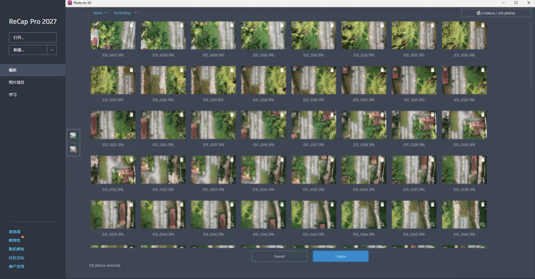The width and height of the screenshot is (535, 279).
Task: Remove DJI_0146.JPG with its trash icon
Action: 483,204
